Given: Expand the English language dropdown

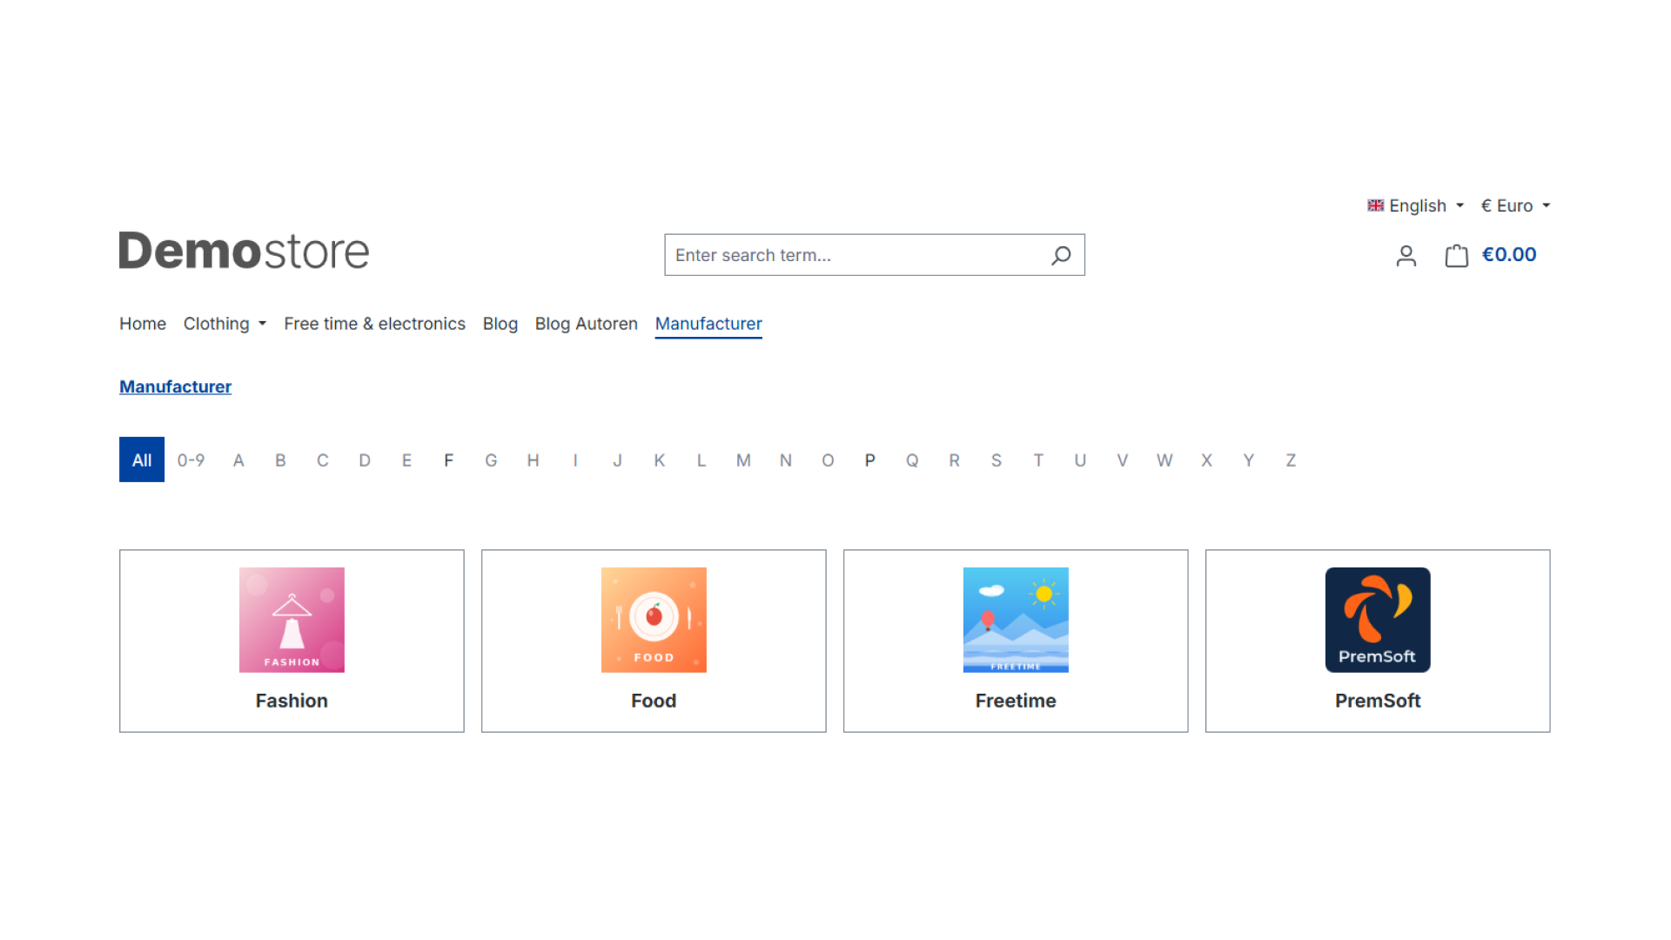Looking at the screenshot, I should 1416,205.
